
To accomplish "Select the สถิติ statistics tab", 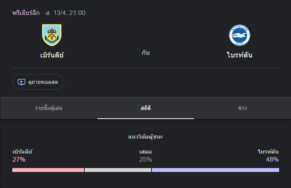I will [146, 108].
